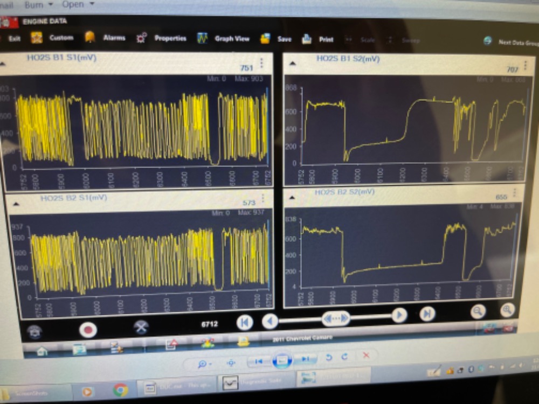Click the zoom in magnifier icon

(507, 310)
